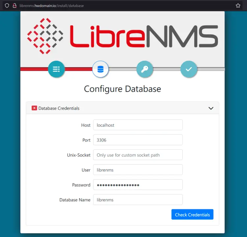
Task: Focus the masked Password field
Action: click(138, 185)
